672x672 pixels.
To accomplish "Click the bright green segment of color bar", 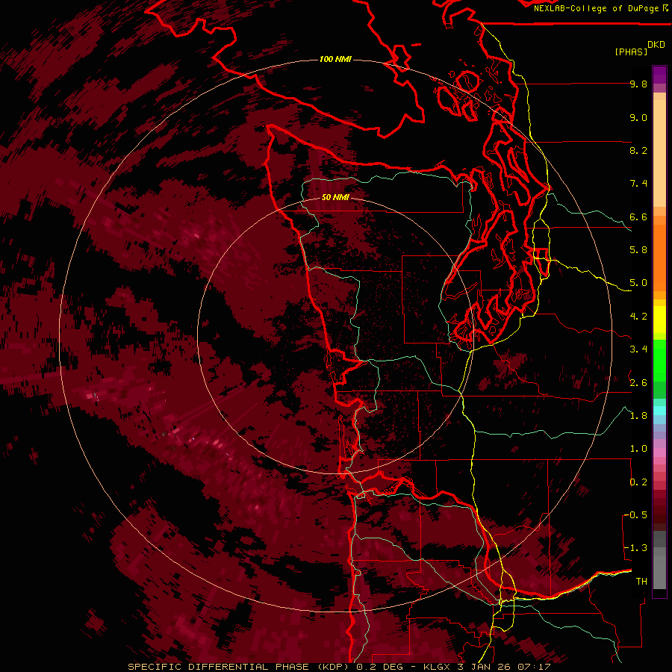I will tap(659, 360).
